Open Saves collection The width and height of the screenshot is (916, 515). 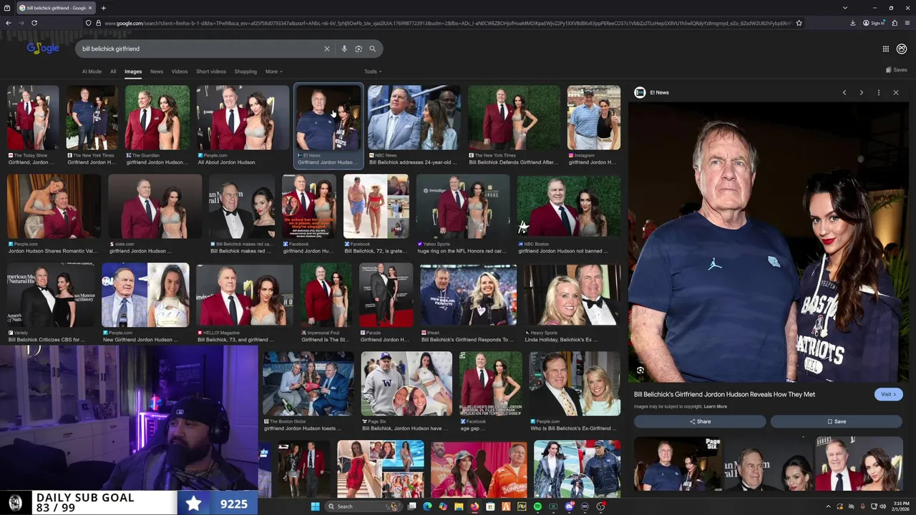point(896,70)
